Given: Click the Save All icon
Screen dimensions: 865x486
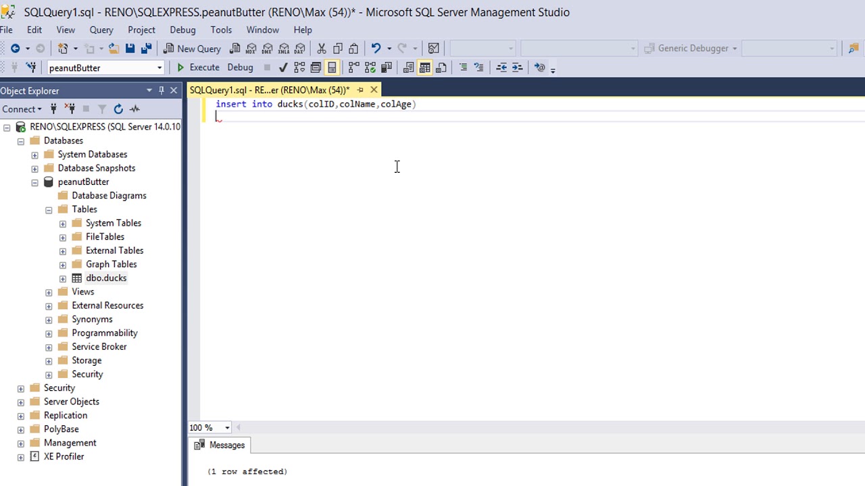Looking at the screenshot, I should tap(146, 48).
